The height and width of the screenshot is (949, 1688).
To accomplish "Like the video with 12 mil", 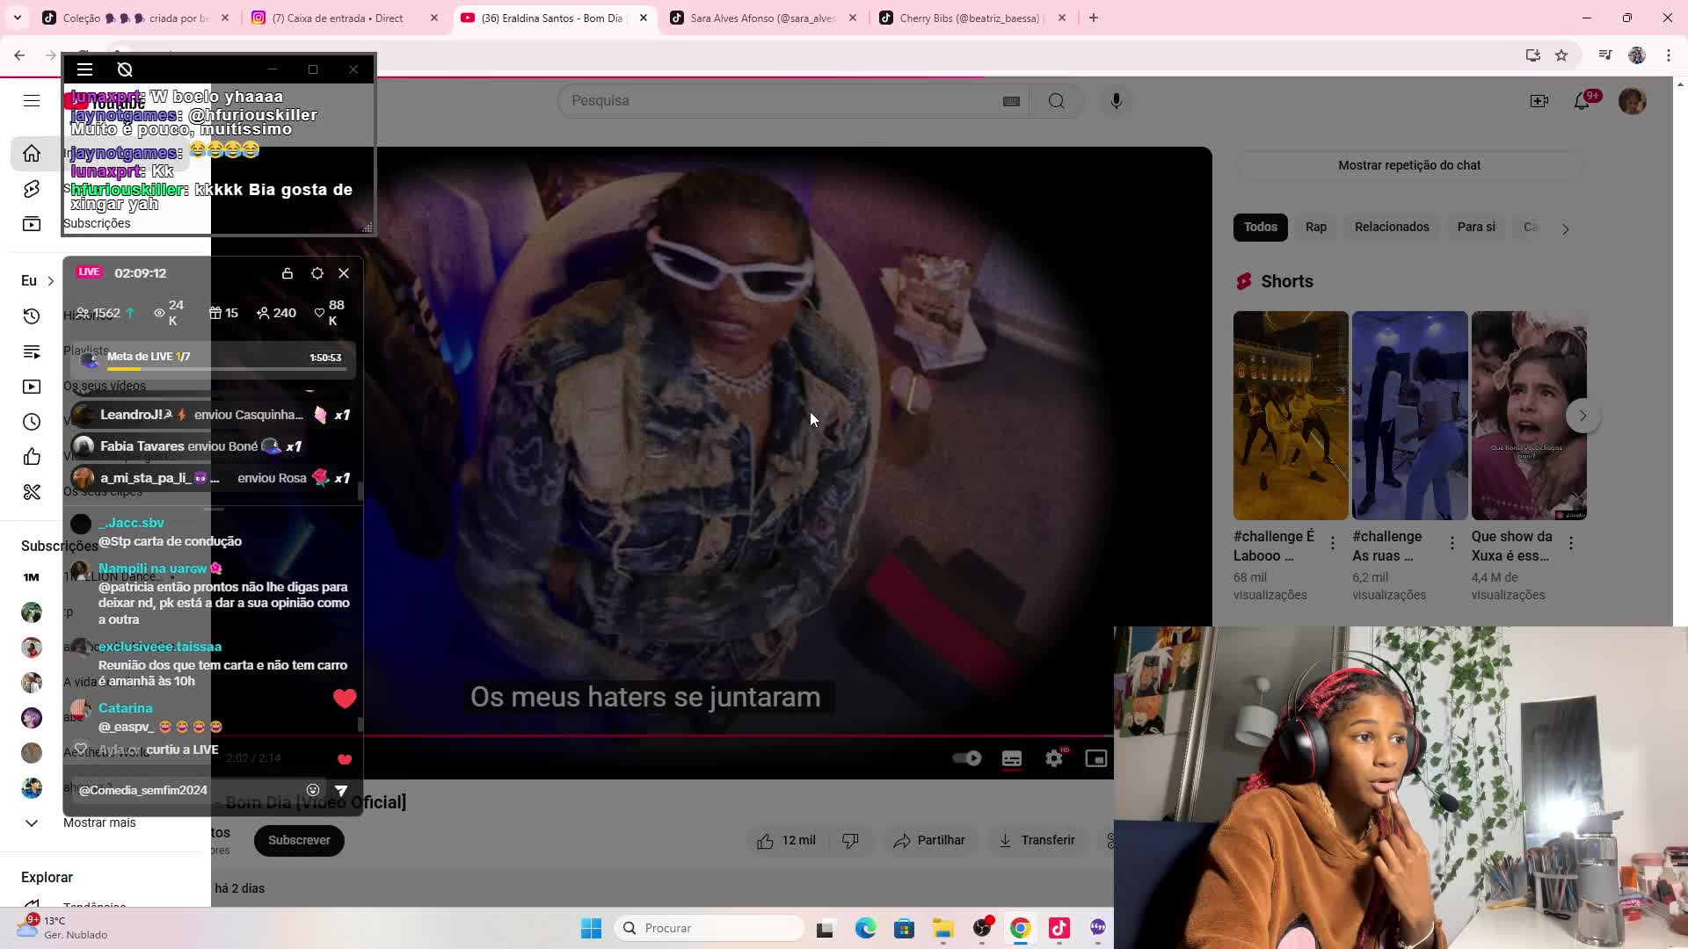I will click(x=786, y=841).
